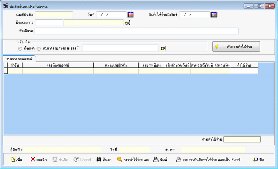Switch to the รายการกรมธรรม์ tab
This screenshot has height=169, width=278.
(x=19, y=59)
